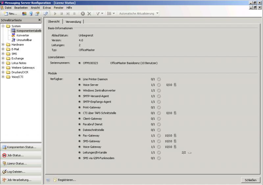The height and width of the screenshot is (185, 263).
Task: Click the Neu… toolbar button
Action: pyautogui.click(x=11, y=13)
